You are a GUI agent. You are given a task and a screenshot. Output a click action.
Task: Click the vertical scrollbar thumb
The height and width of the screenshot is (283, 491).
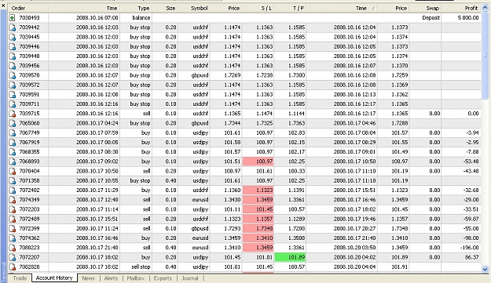pyautogui.click(x=485, y=56)
